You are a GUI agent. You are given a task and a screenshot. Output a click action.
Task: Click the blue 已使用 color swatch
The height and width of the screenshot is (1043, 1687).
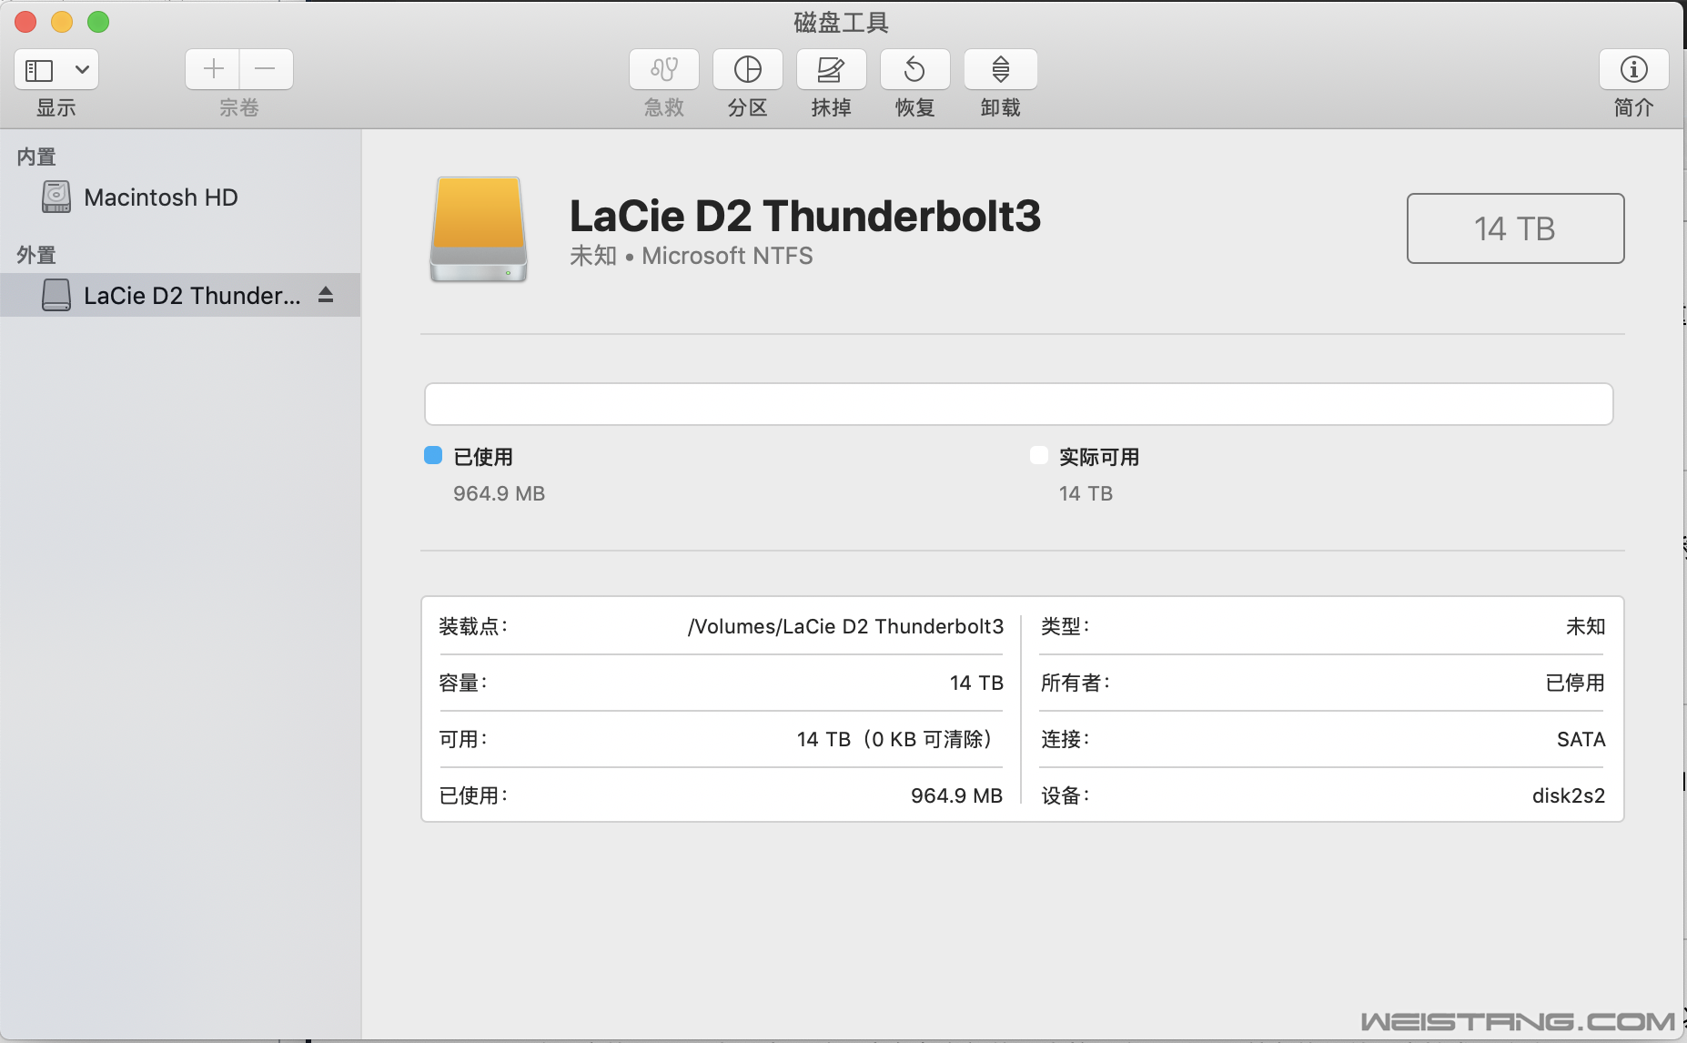[433, 455]
